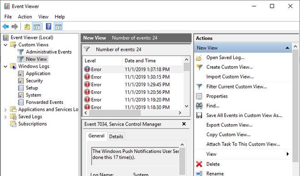Screen dimensions: 300x176
Task: Click the blue Back arrow toolbar icon
Action: tap(6, 26)
